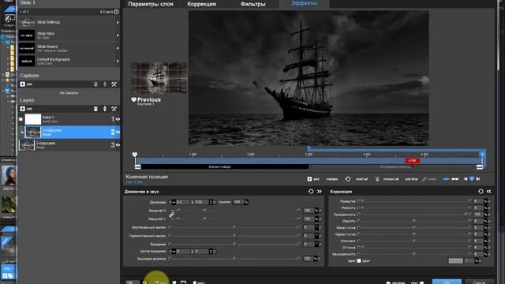Jump to previous keyframe arrow
505x284 pixels.
(x=466, y=179)
